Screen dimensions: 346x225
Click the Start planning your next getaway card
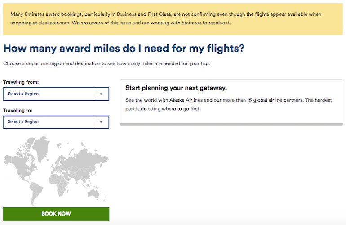pos(231,102)
